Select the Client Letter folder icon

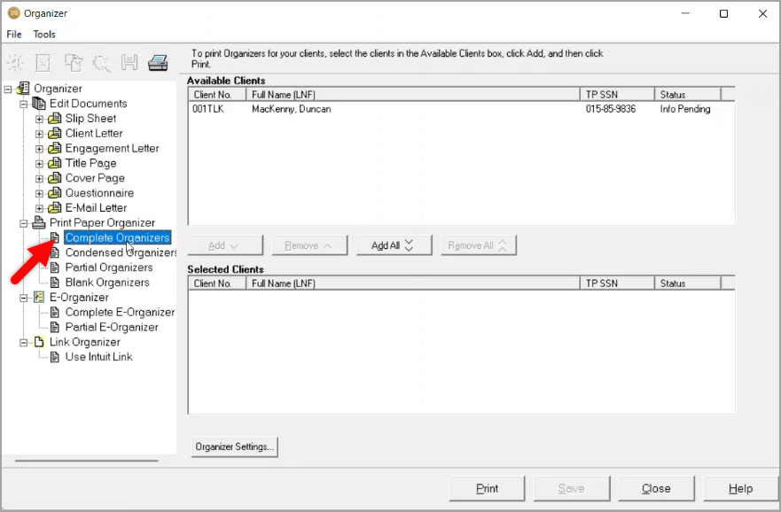[x=55, y=134]
